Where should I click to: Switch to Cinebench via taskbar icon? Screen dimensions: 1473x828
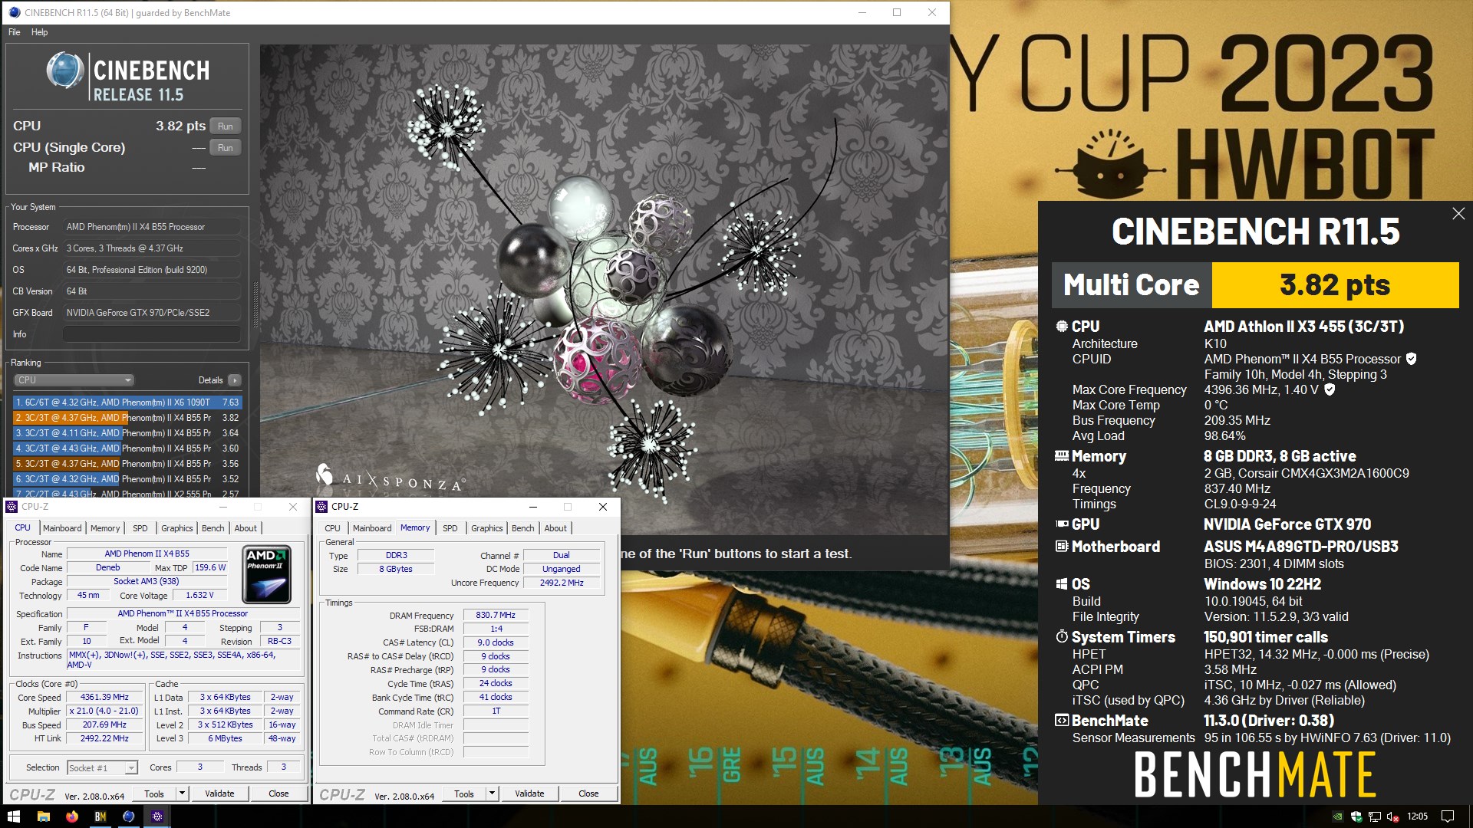point(128,816)
